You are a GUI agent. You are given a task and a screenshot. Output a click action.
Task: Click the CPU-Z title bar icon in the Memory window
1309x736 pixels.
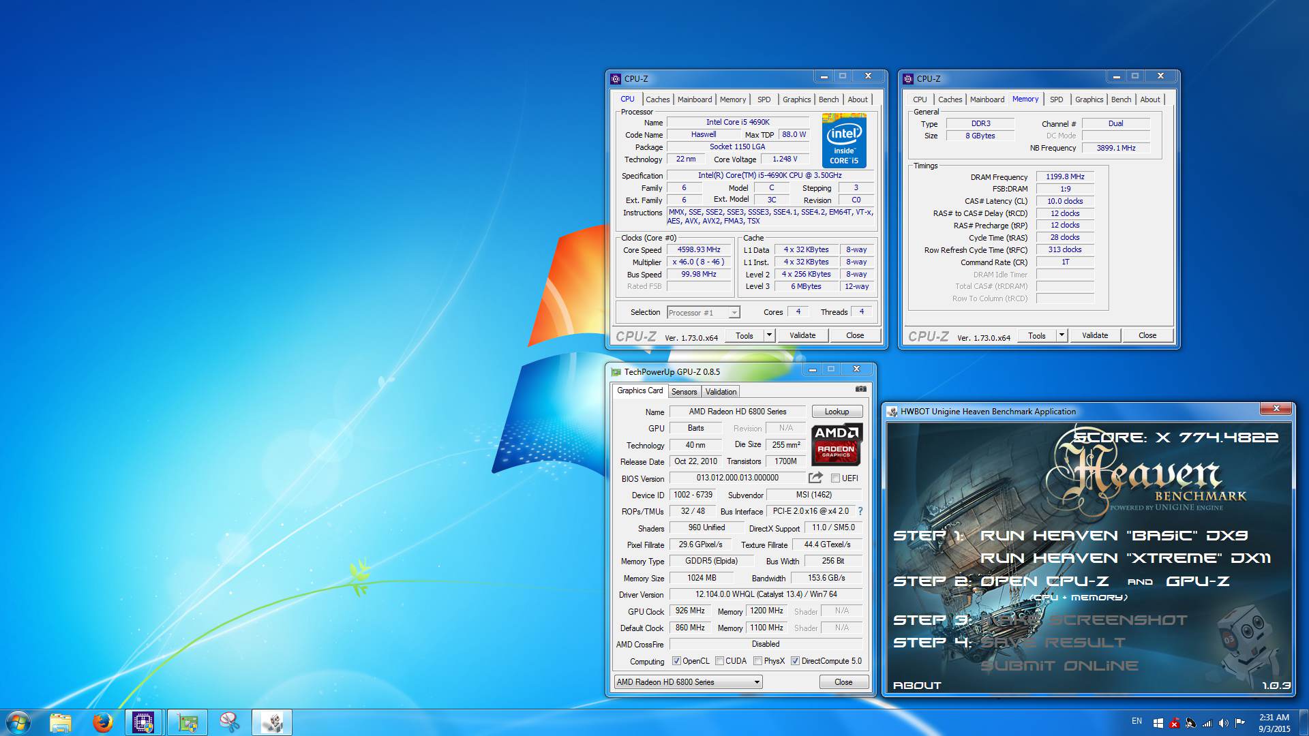click(908, 78)
